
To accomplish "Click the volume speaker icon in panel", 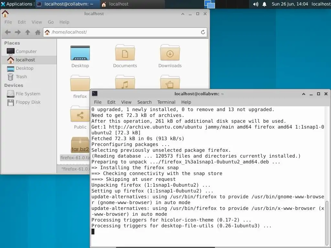I will (x=256, y=4).
